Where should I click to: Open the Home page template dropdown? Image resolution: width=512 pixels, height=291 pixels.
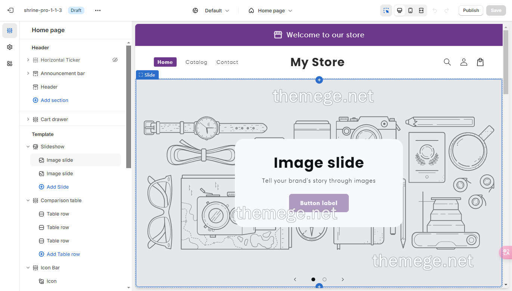click(x=270, y=10)
